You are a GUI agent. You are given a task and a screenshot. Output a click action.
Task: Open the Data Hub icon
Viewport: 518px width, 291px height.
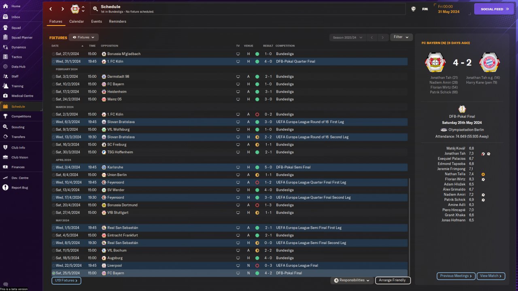coord(5,66)
